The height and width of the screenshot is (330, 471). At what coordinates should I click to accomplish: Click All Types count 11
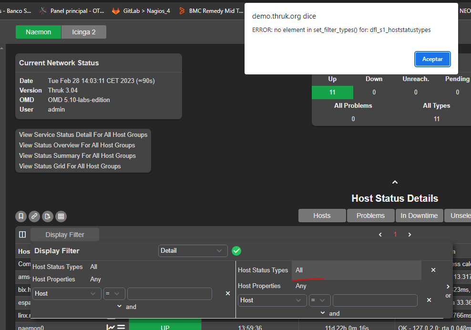click(437, 119)
